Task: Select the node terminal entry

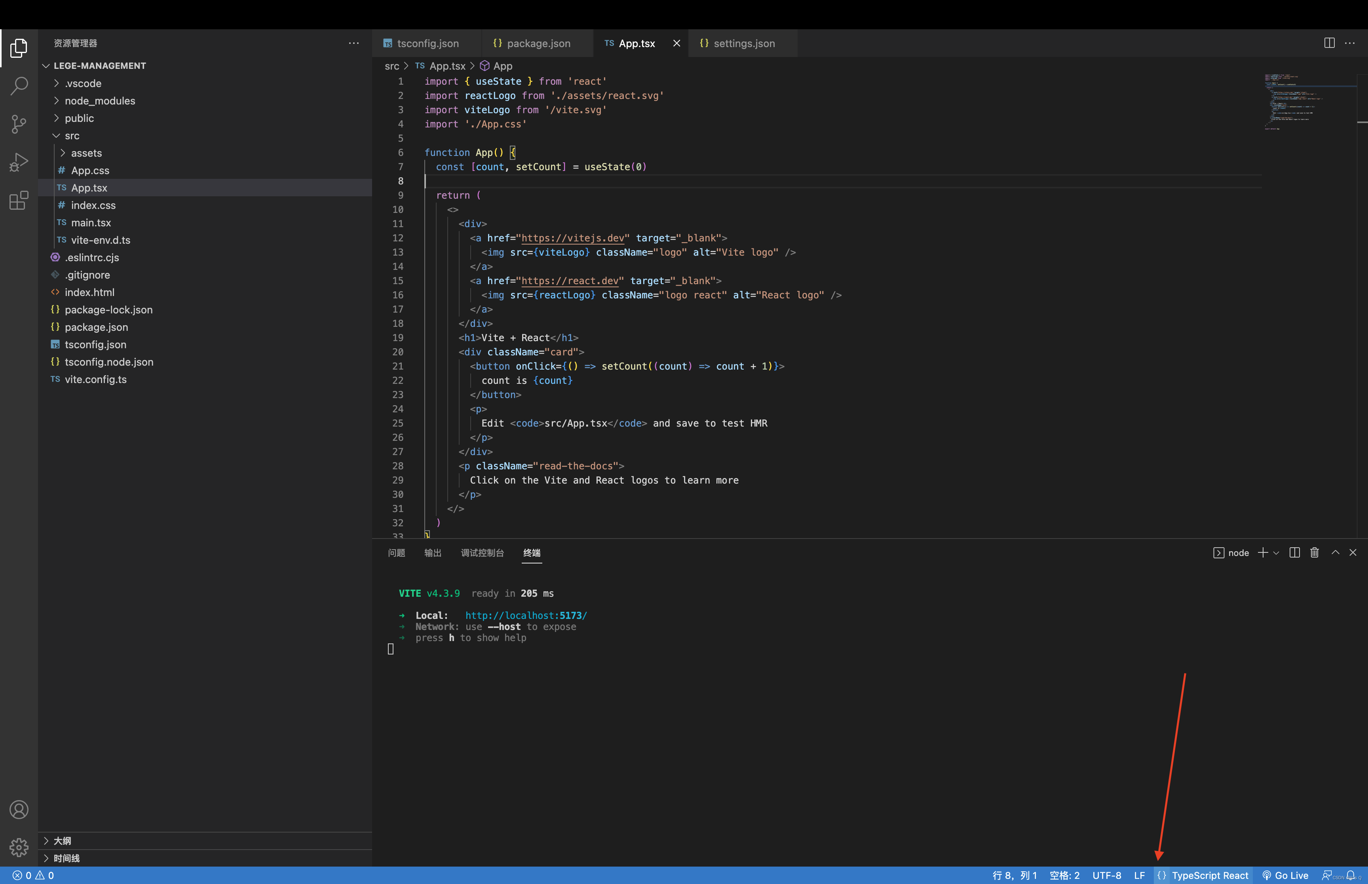Action: click(1231, 553)
